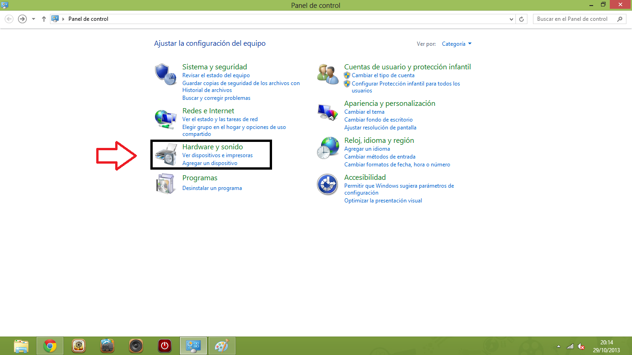Click Cambiar el tema

pyautogui.click(x=364, y=112)
